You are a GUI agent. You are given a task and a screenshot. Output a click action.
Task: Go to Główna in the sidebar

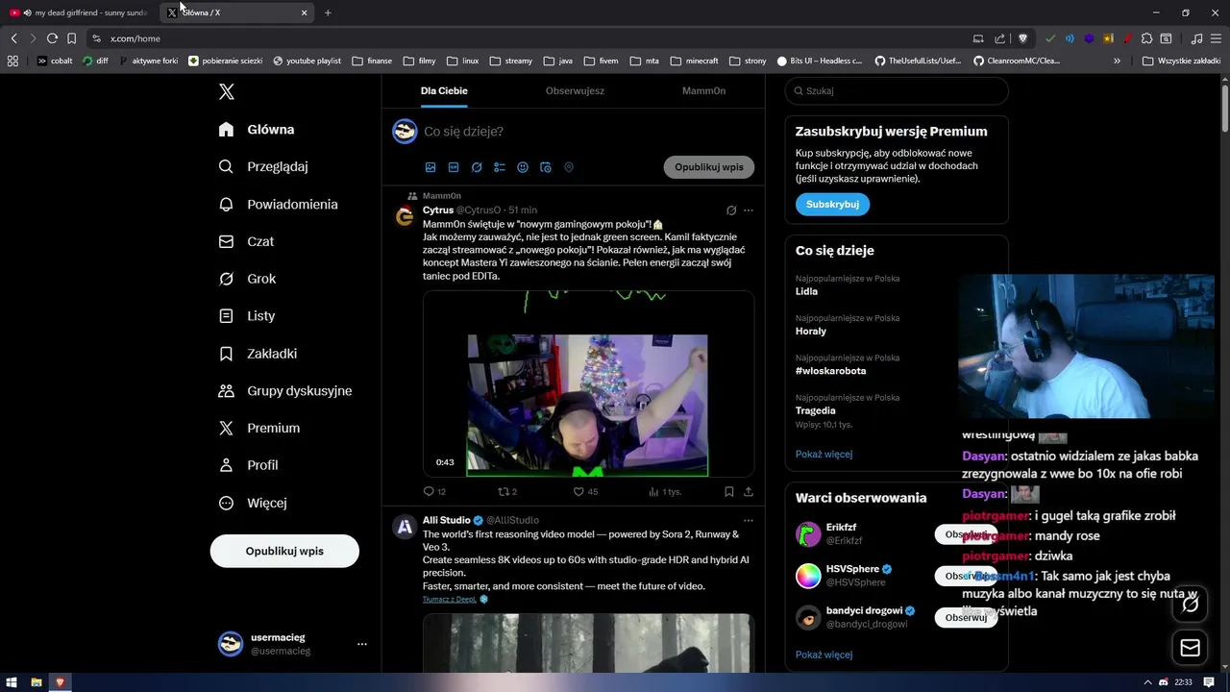click(x=257, y=130)
